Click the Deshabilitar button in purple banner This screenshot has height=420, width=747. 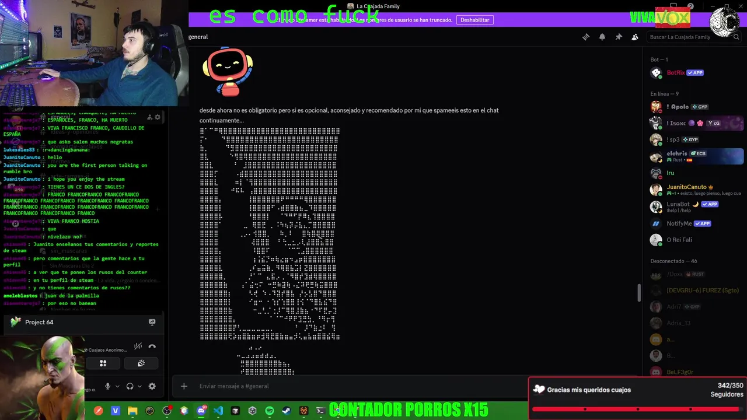475,20
